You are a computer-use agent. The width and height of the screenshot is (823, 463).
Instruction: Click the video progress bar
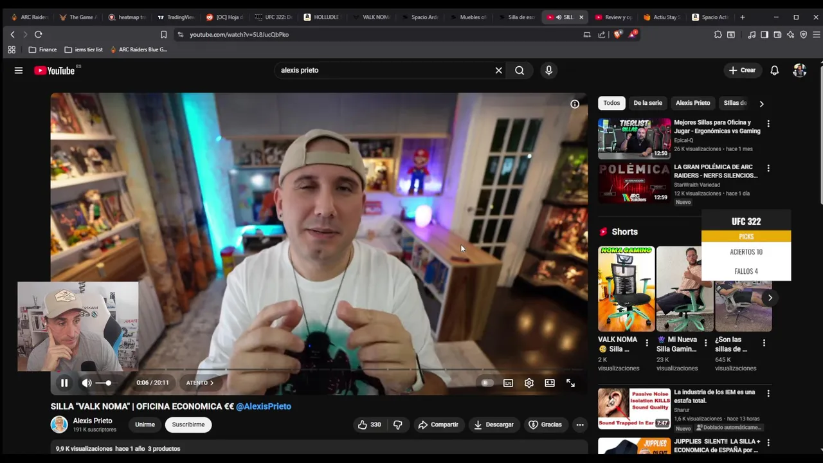click(x=319, y=369)
